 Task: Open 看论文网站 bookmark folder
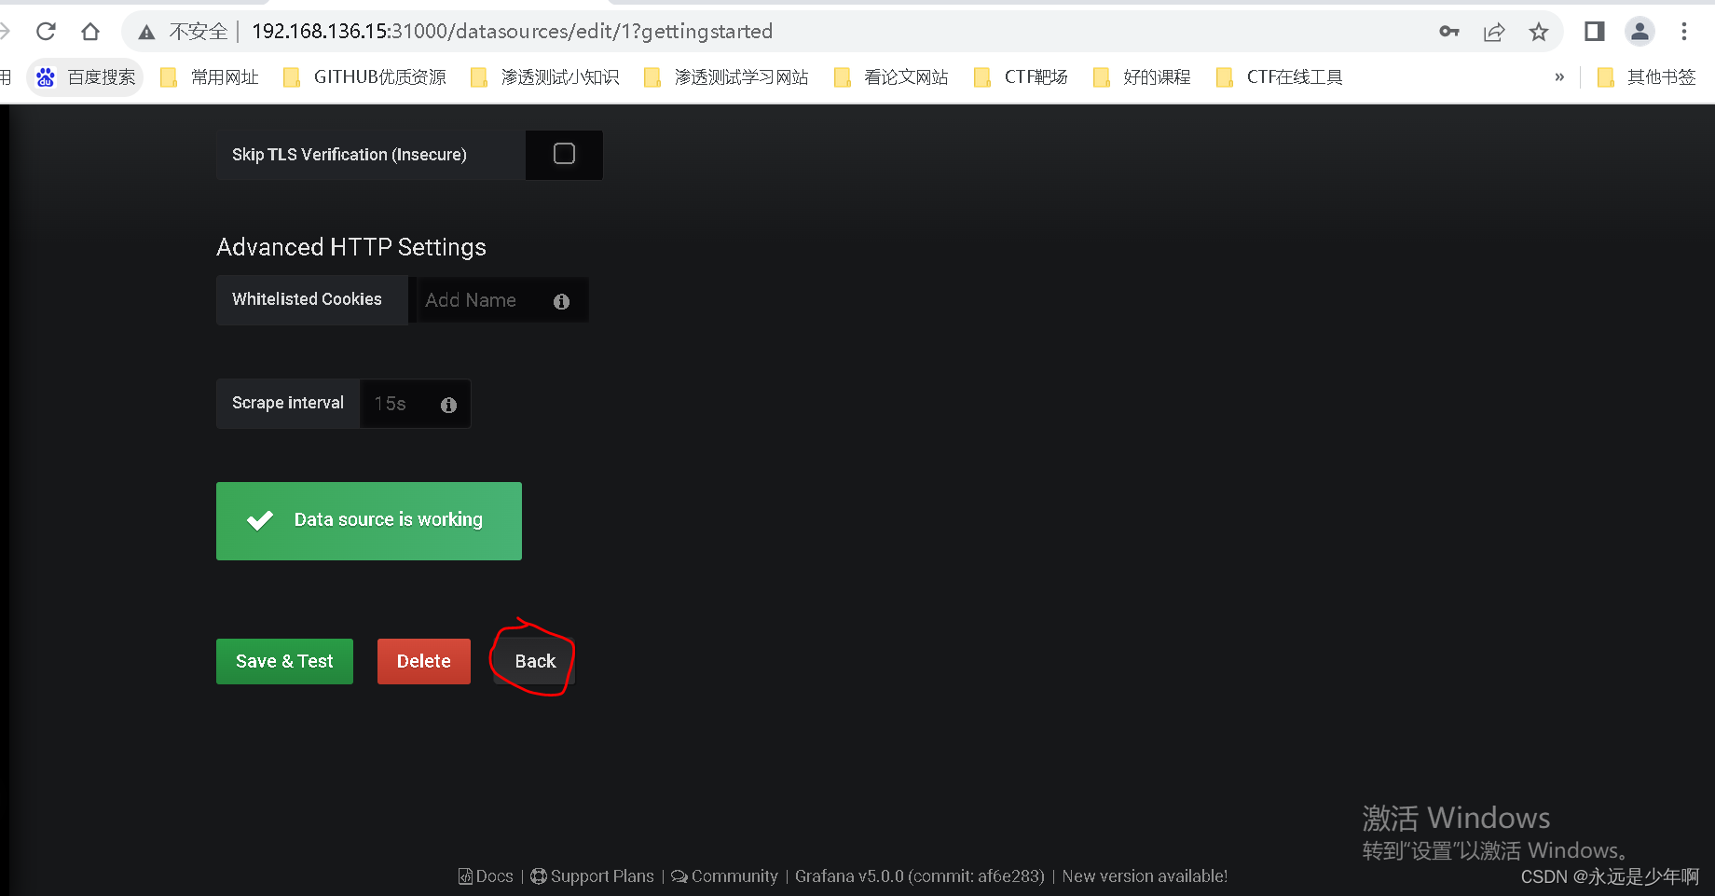coord(891,77)
